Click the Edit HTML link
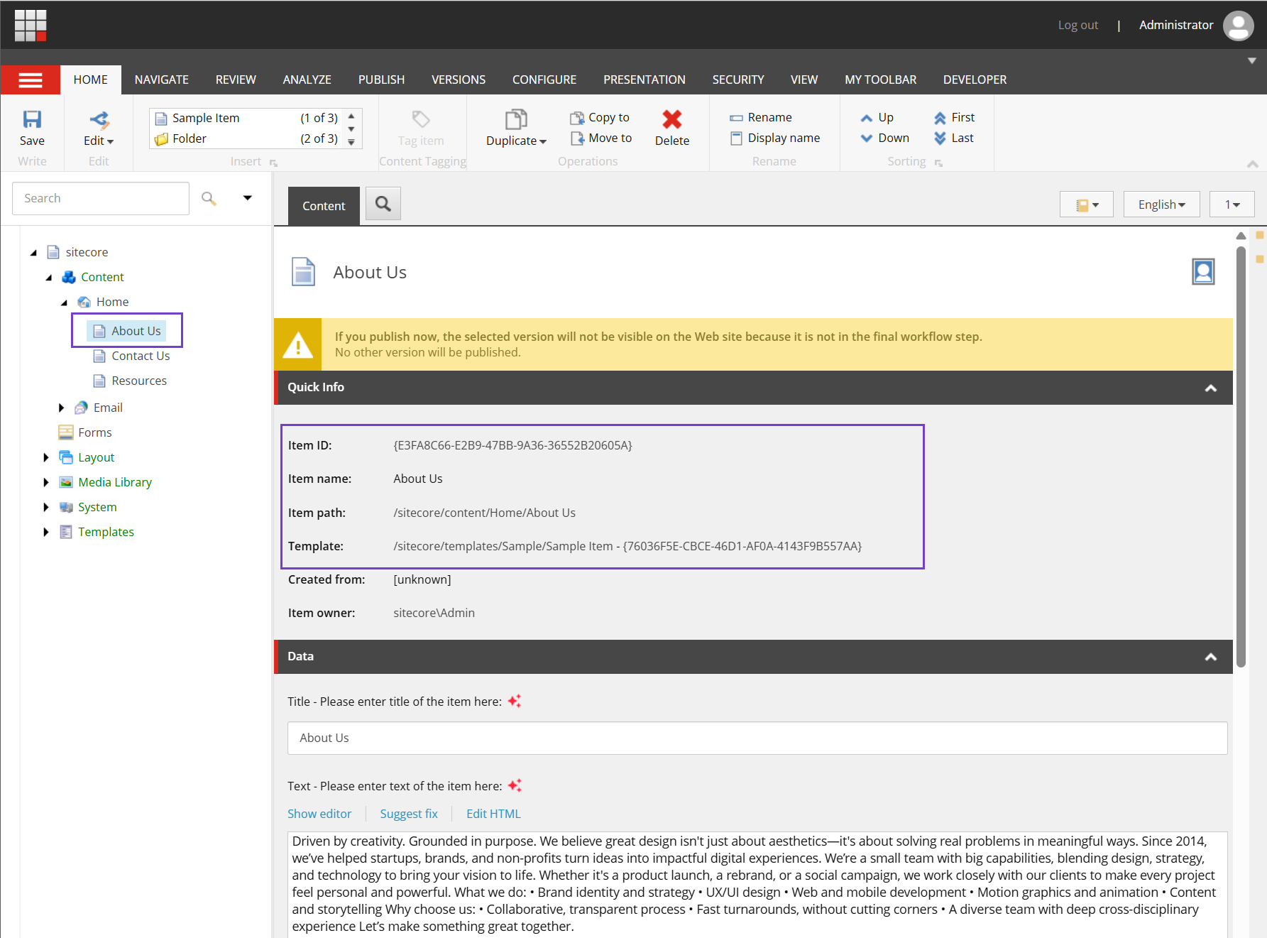Image resolution: width=1267 pixels, height=938 pixels. 493,814
